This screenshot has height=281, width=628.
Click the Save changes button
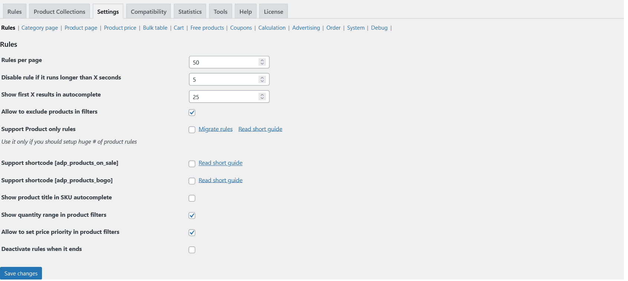[x=21, y=274]
